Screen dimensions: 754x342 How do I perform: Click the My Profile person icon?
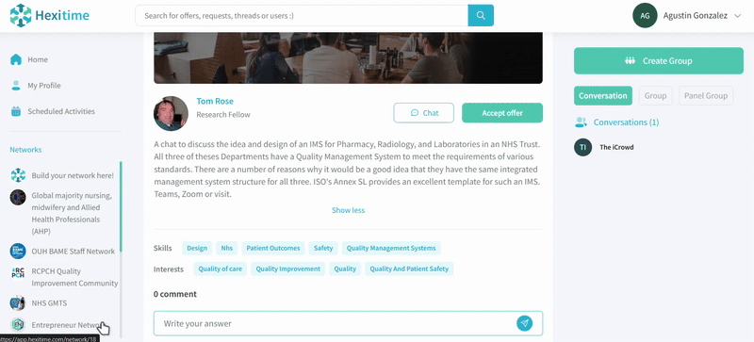click(x=16, y=86)
